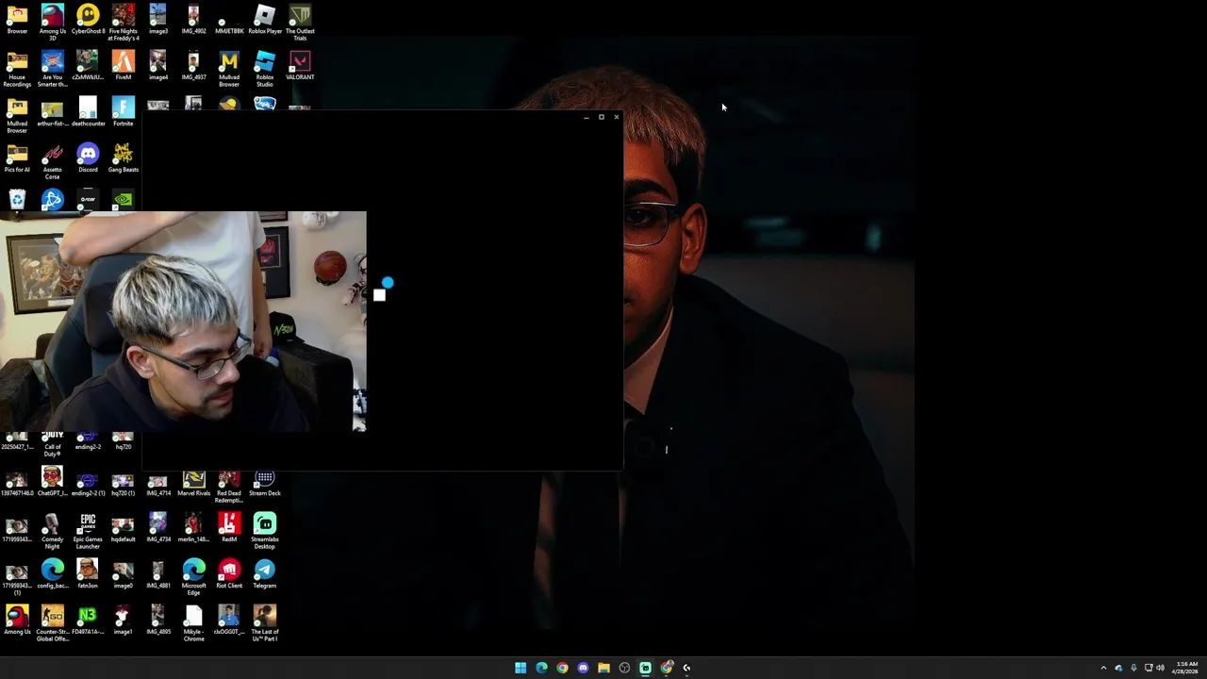Select Are You Smarter th... desktop icon
Image resolution: width=1207 pixels, height=679 pixels.
52,69
